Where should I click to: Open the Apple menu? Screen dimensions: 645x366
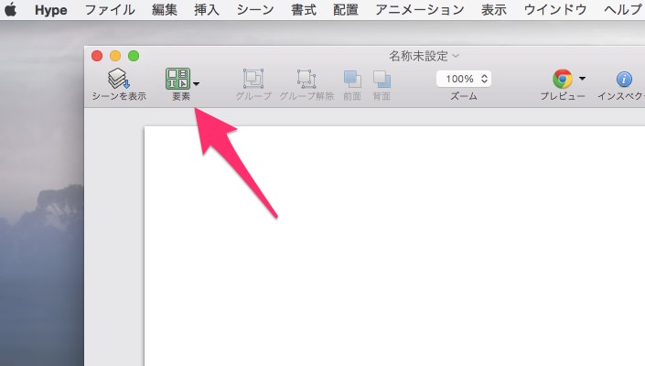click(10, 9)
